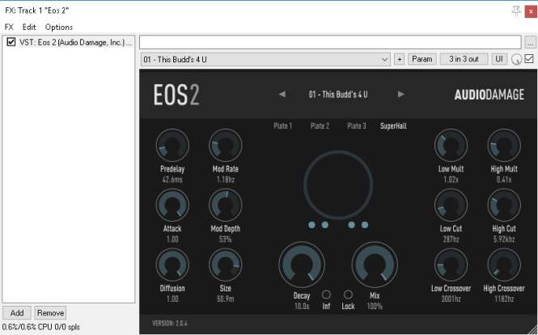This screenshot has height=335, width=538.
Task: Click the Remove FX button
Action: click(x=50, y=312)
